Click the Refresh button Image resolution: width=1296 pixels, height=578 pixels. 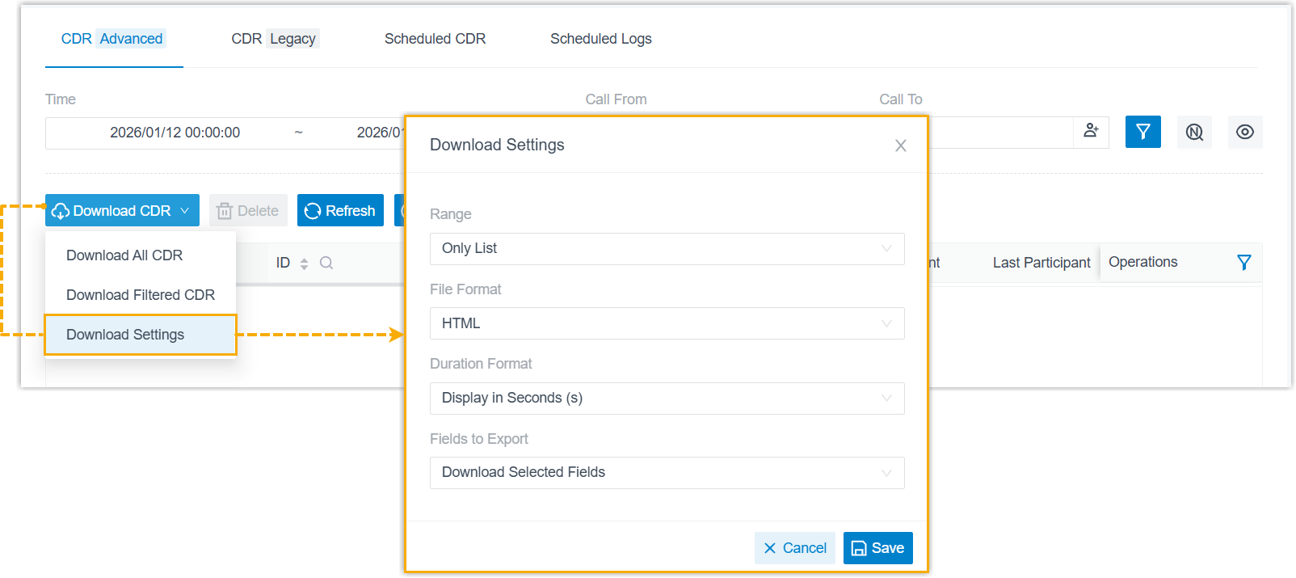340,211
